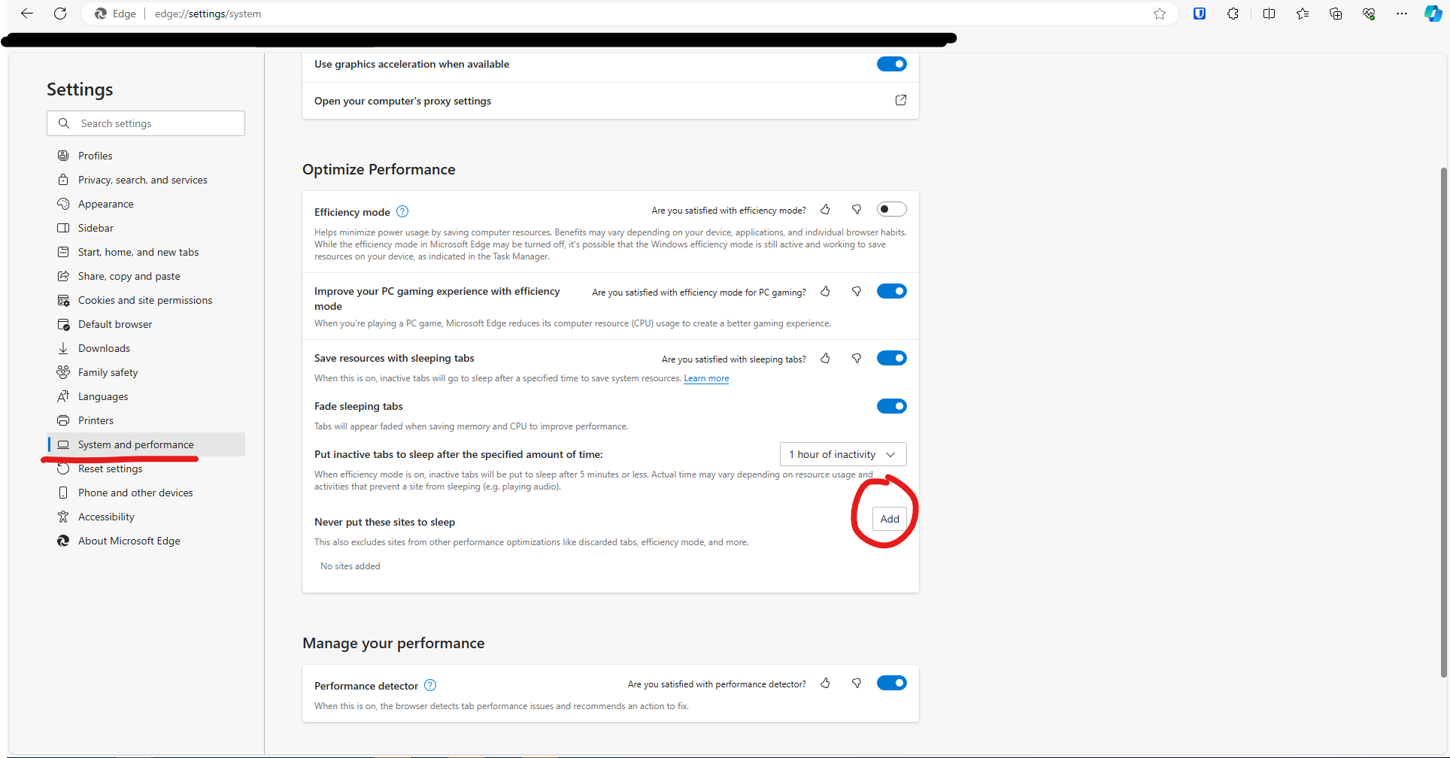This screenshot has height=758, width=1450.
Task: Enable the Efficiency mode toggle
Action: [891, 209]
